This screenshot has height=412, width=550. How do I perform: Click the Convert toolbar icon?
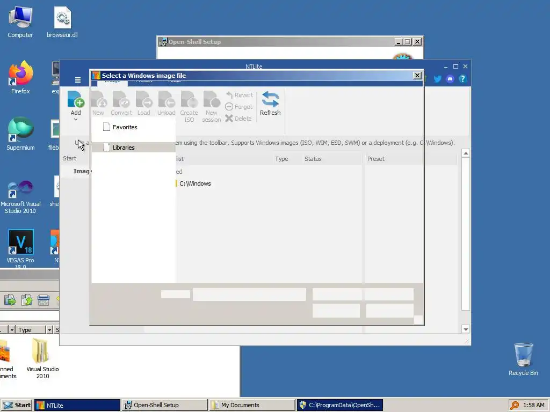pyautogui.click(x=121, y=103)
